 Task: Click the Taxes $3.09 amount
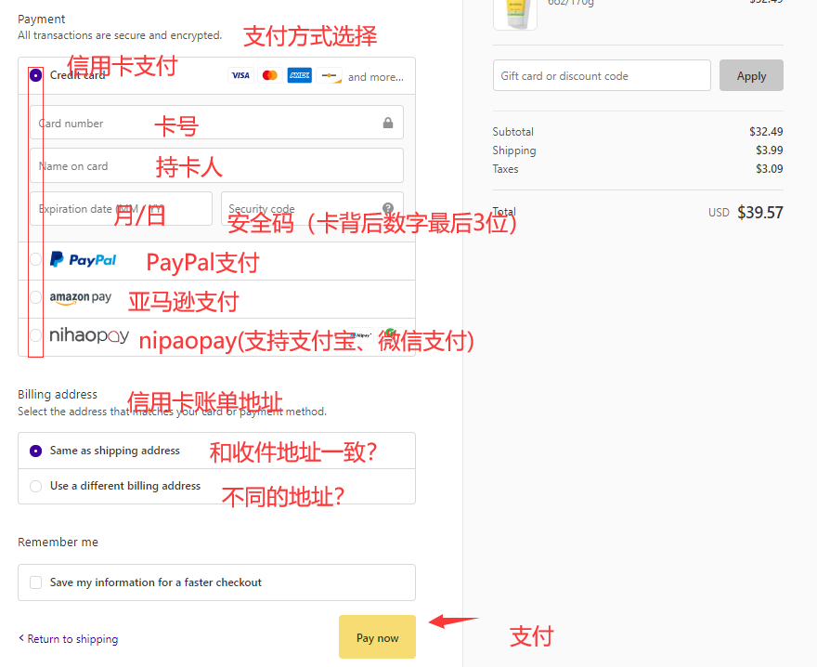click(769, 169)
